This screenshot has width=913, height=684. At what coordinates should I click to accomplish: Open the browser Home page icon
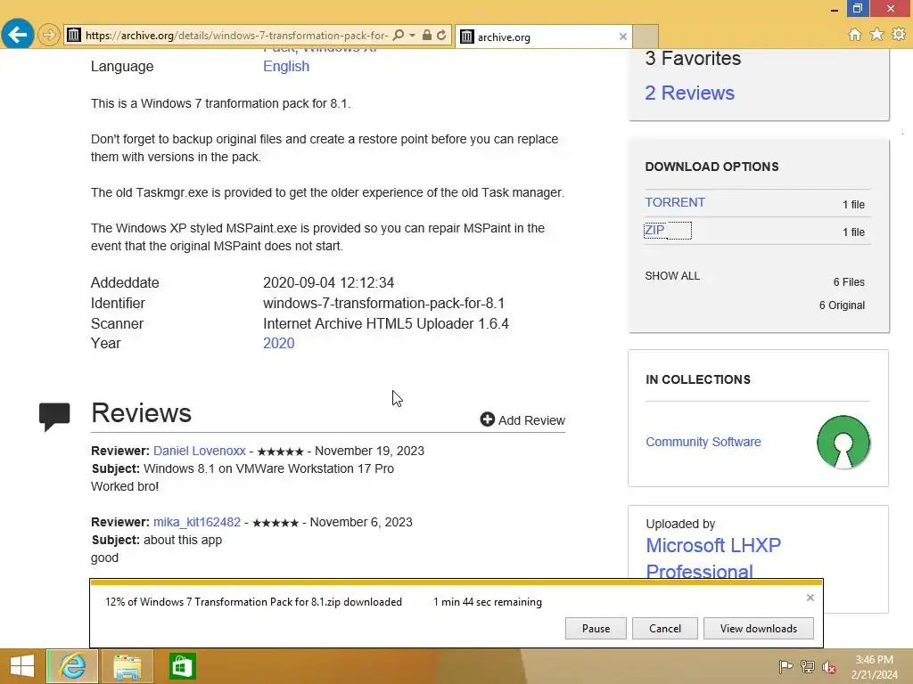click(x=855, y=35)
